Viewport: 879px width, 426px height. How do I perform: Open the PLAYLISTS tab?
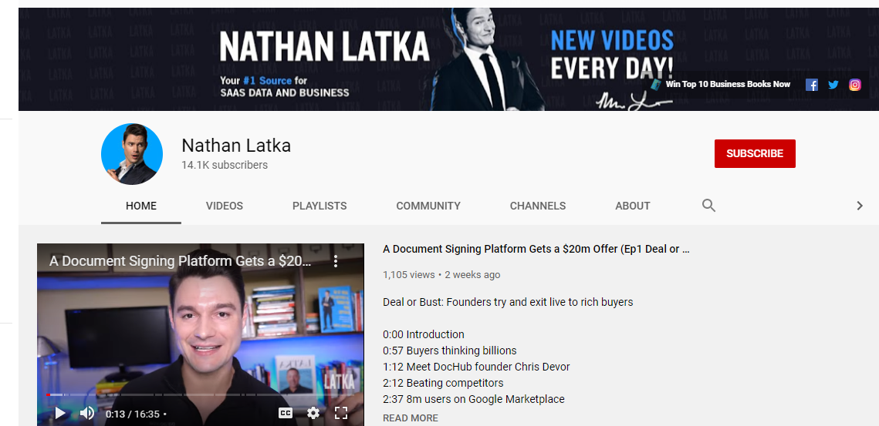(319, 206)
